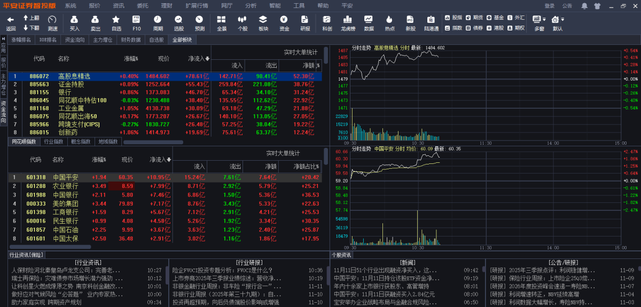
Task: Expand the 多窗 dropdown arrow
Action: (x=544, y=19)
